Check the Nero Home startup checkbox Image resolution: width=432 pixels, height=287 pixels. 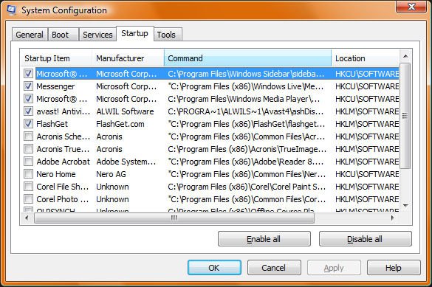click(x=28, y=174)
